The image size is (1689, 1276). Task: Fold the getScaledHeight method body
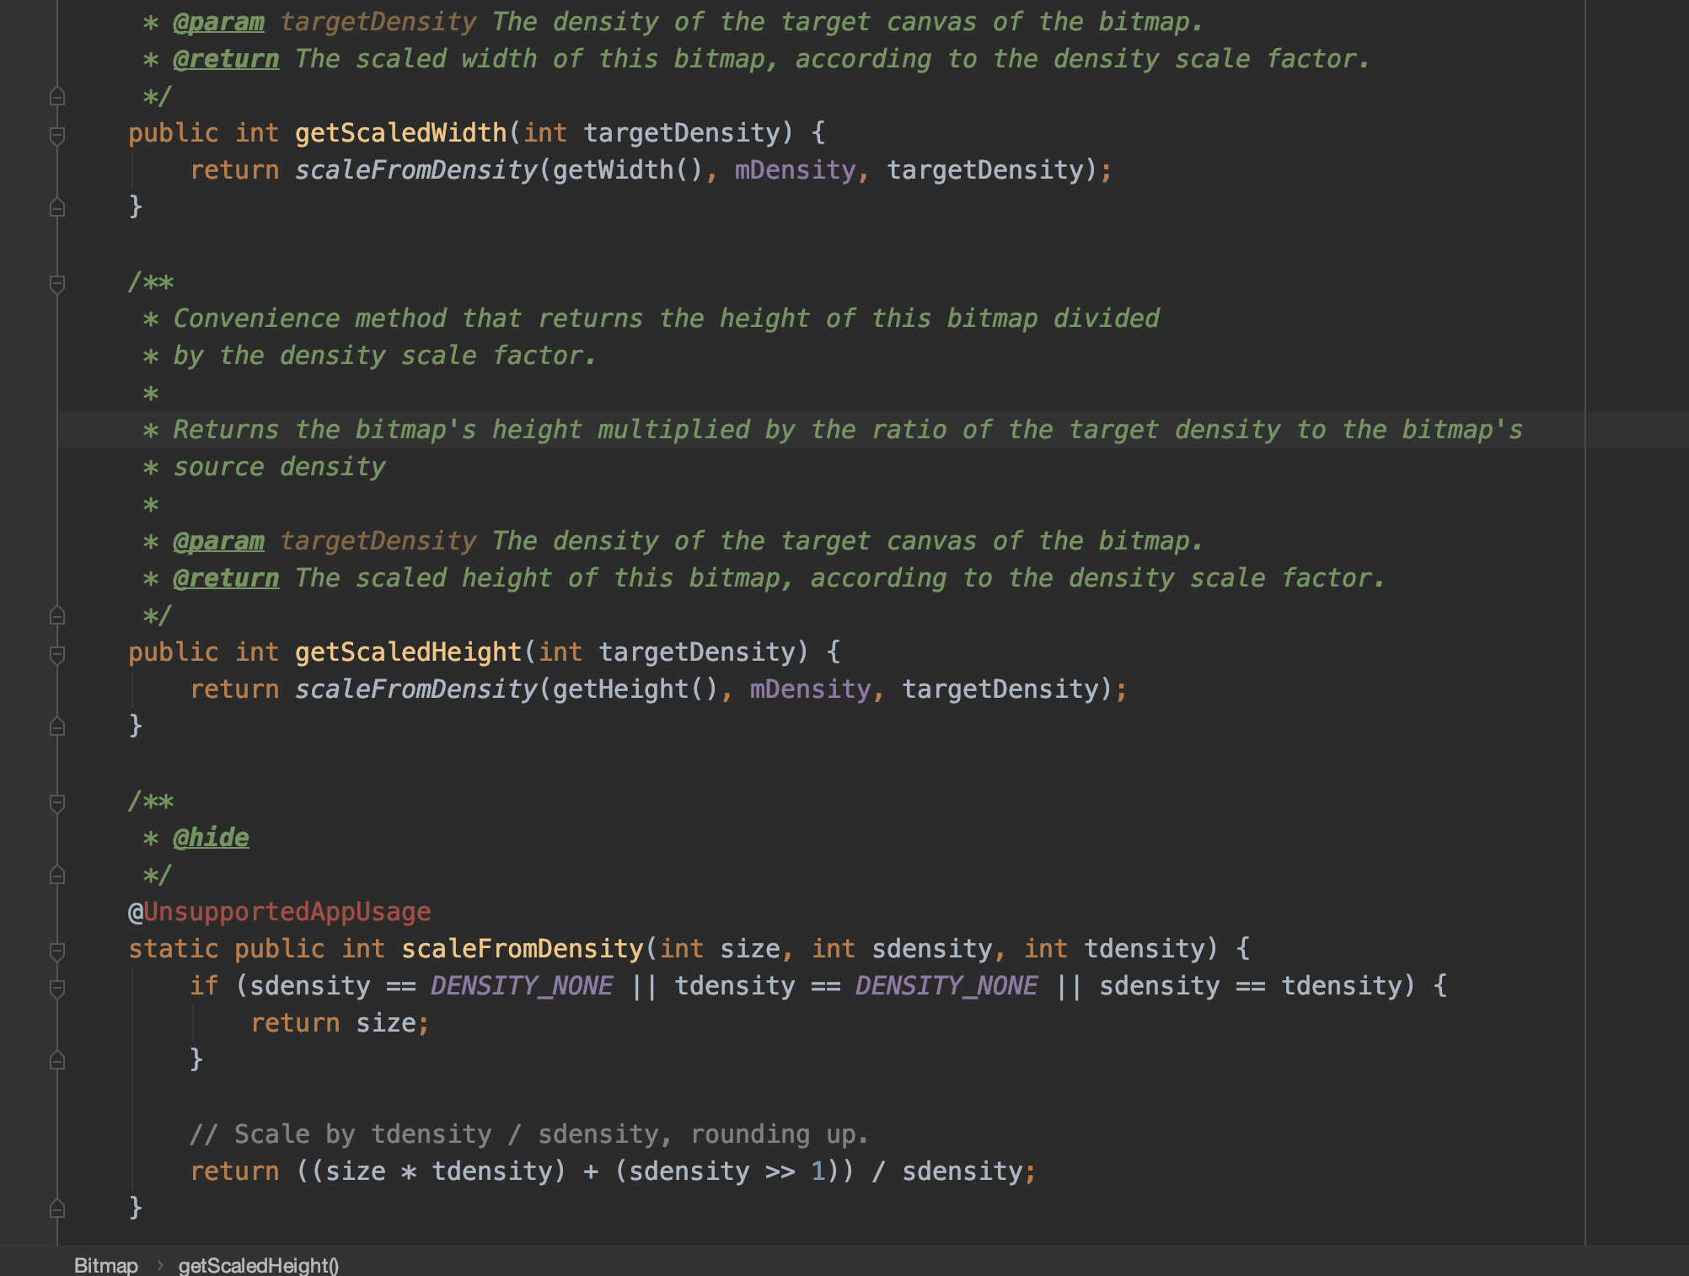(x=57, y=654)
